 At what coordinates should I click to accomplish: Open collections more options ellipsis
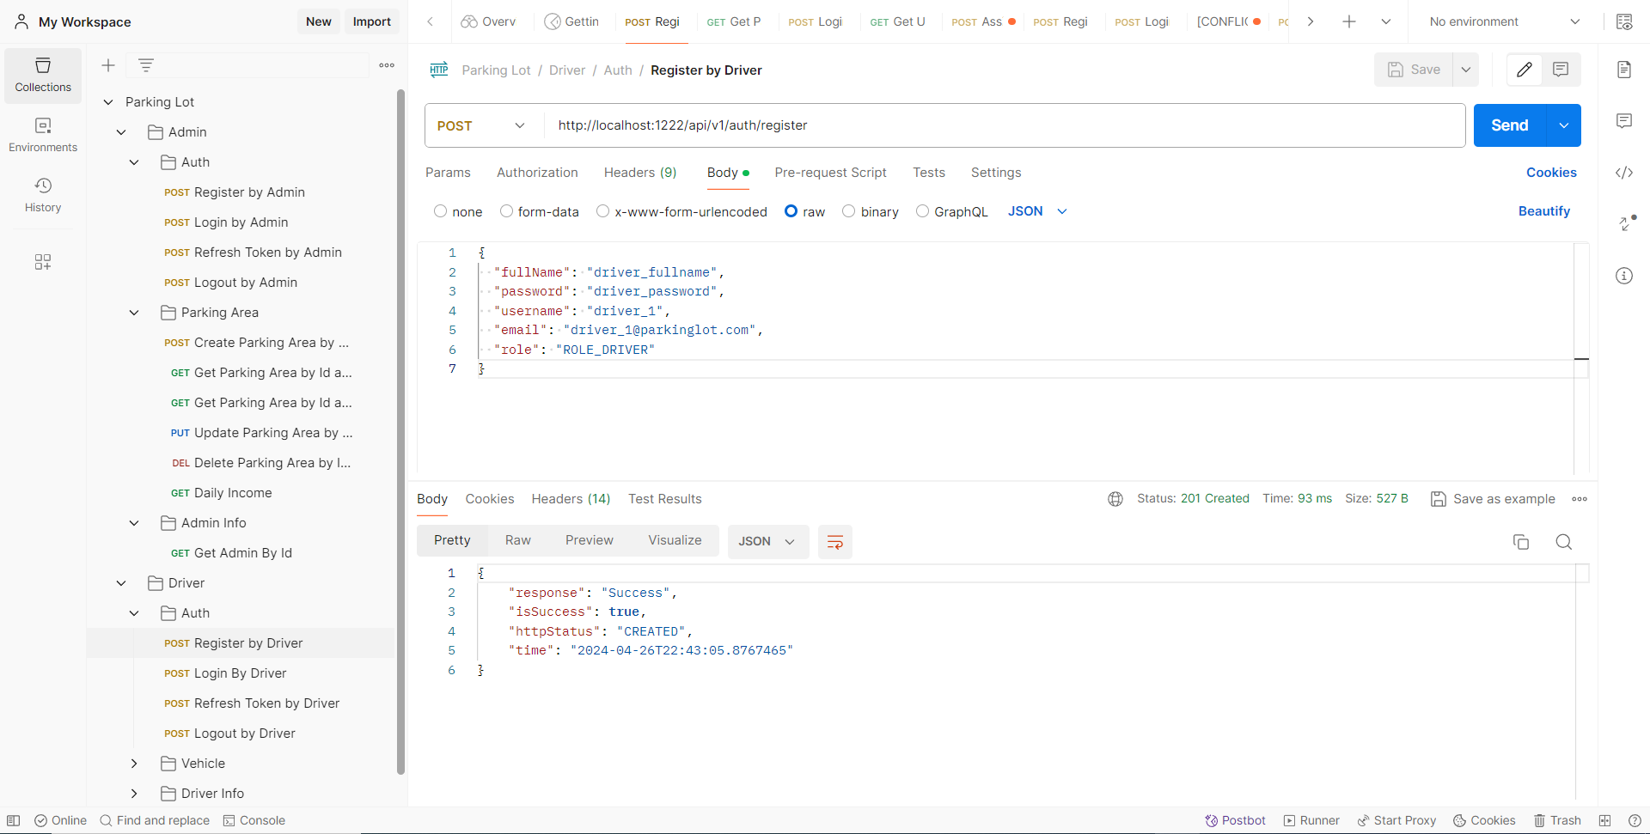pyautogui.click(x=387, y=65)
